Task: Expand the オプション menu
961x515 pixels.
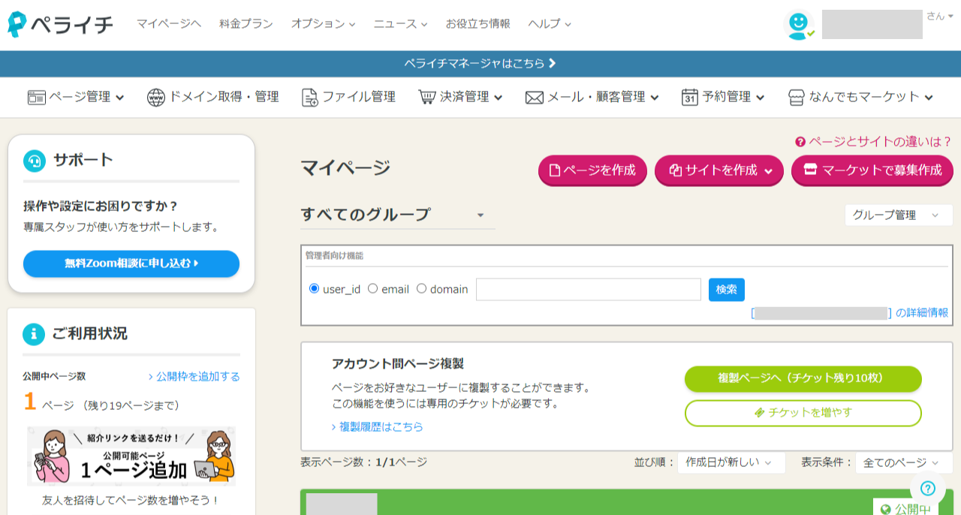Action: point(323,24)
